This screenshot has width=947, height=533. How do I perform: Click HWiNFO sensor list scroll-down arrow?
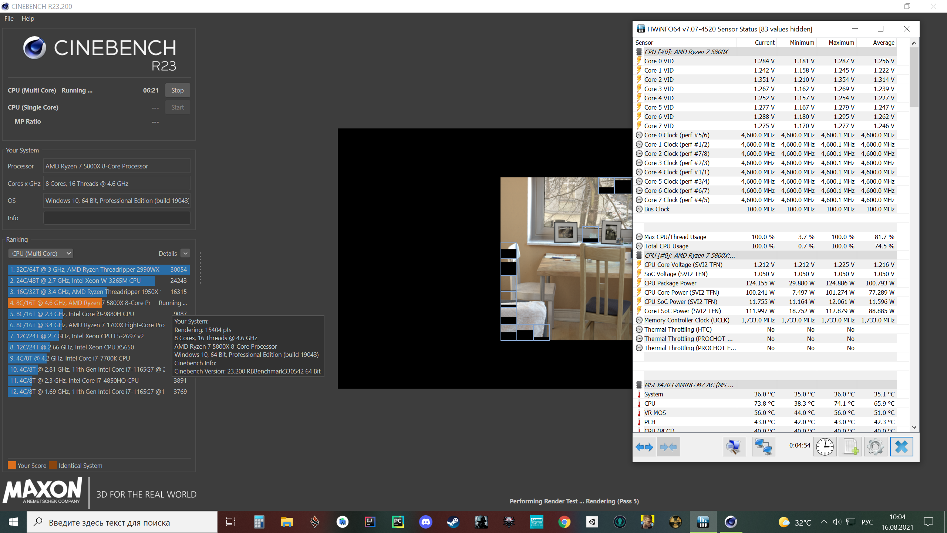[914, 427]
